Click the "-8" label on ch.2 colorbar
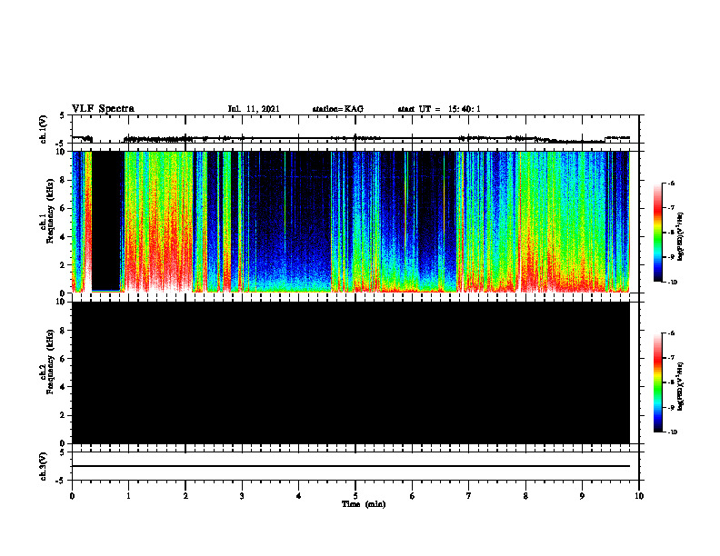 [670, 382]
